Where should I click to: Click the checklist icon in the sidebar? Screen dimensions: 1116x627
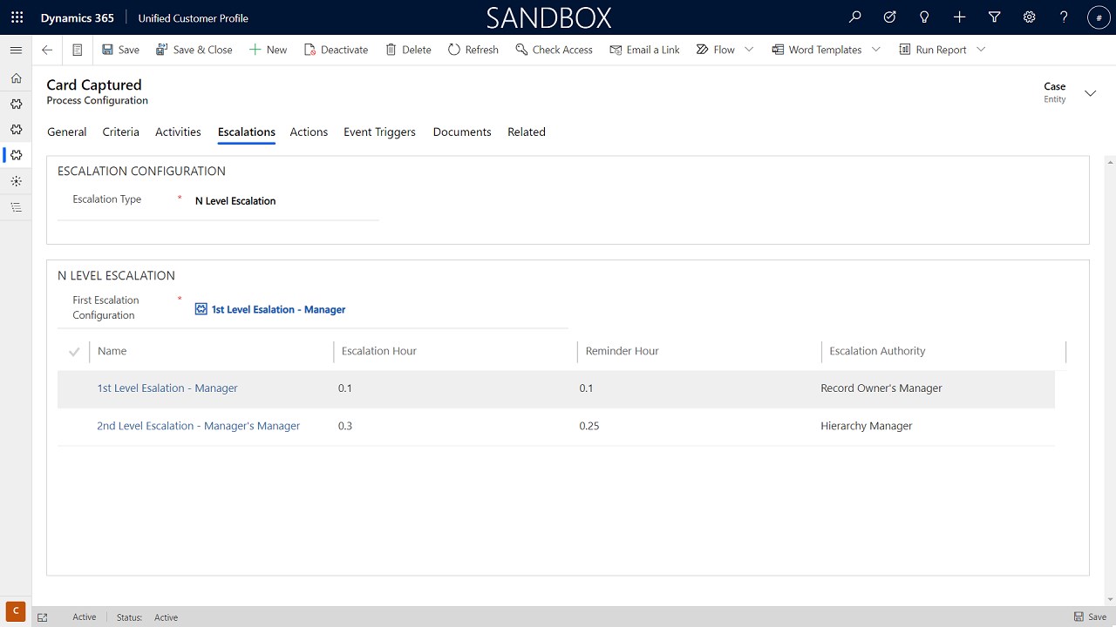[x=16, y=207]
